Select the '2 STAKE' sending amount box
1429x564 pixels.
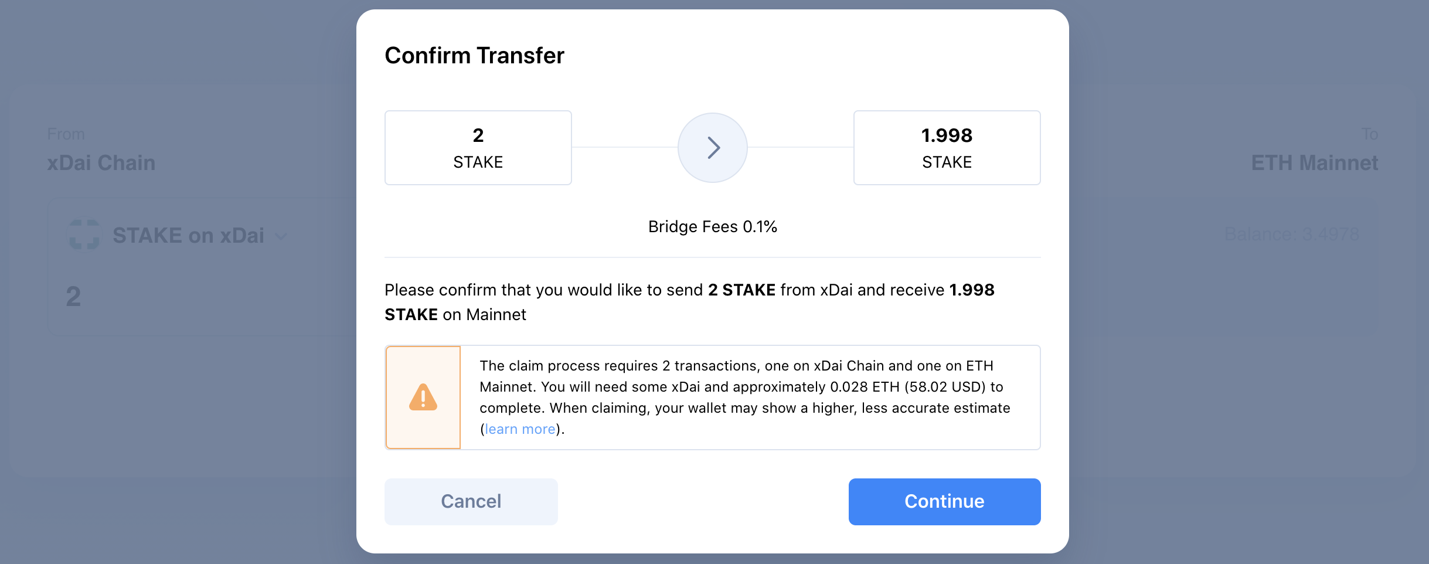pos(478,147)
